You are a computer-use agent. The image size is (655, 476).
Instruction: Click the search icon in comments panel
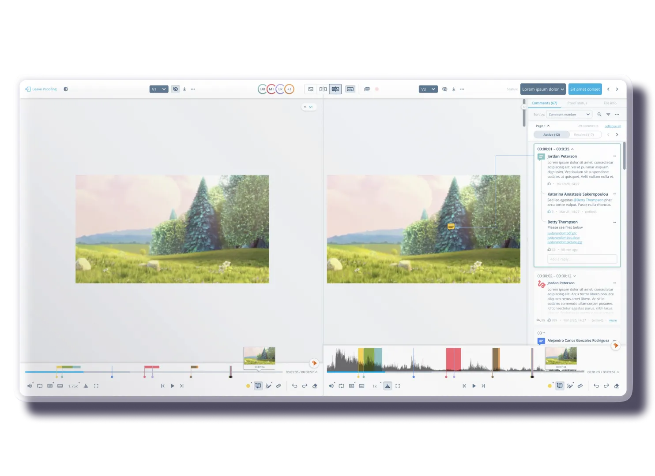tap(599, 115)
